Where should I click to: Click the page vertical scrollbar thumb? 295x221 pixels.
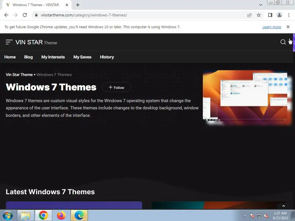pyautogui.click(x=294, y=43)
